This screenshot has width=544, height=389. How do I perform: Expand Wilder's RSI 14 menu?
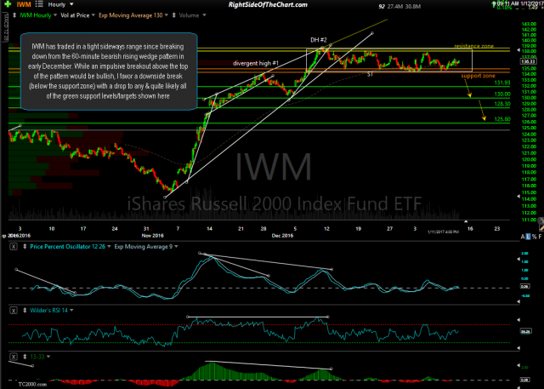click(71, 311)
